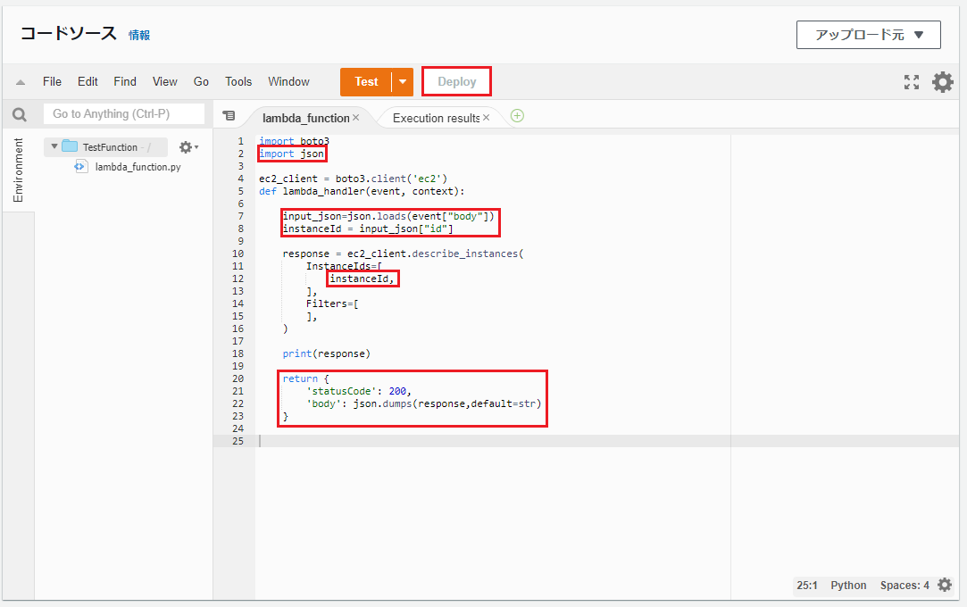Screen dimensions: 967x607
Task: Select lambda_function.py in the file tree
Action: [138, 167]
